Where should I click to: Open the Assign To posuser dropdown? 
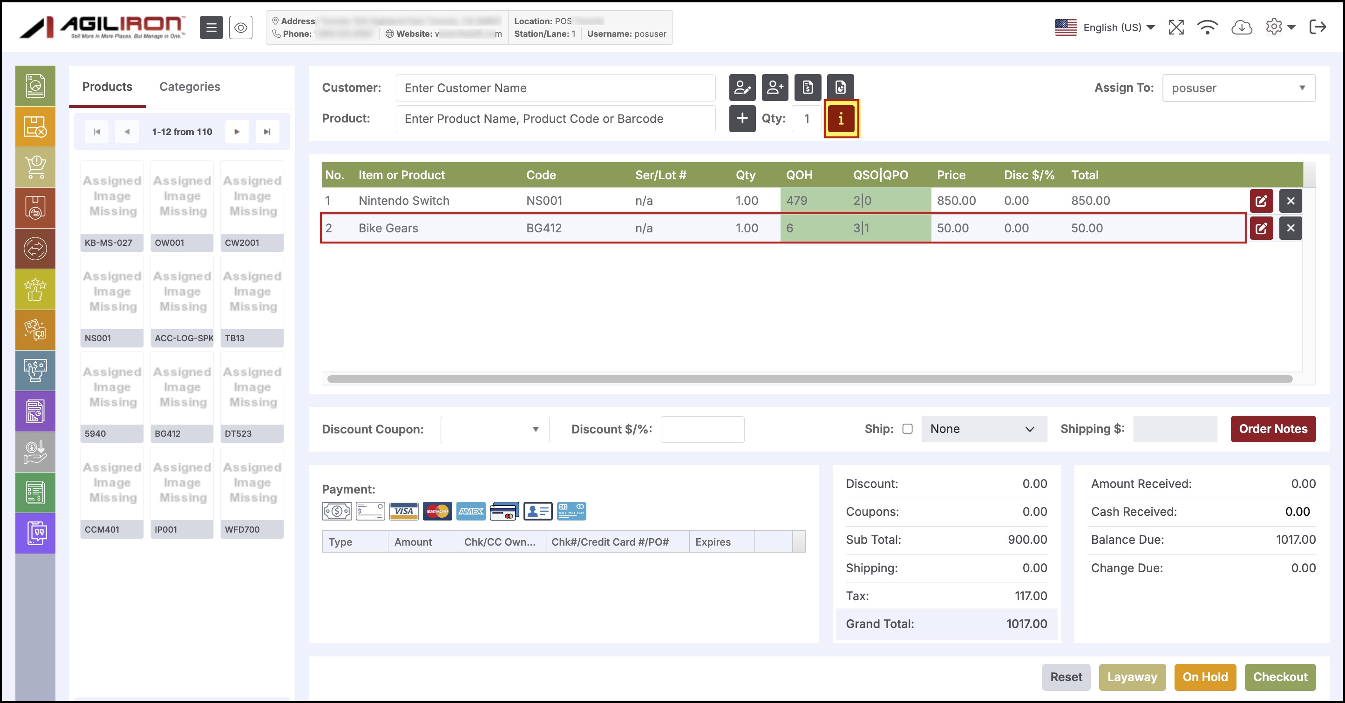1238,88
